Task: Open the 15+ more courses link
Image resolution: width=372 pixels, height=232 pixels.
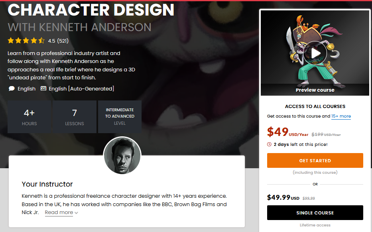Action: [x=341, y=116]
